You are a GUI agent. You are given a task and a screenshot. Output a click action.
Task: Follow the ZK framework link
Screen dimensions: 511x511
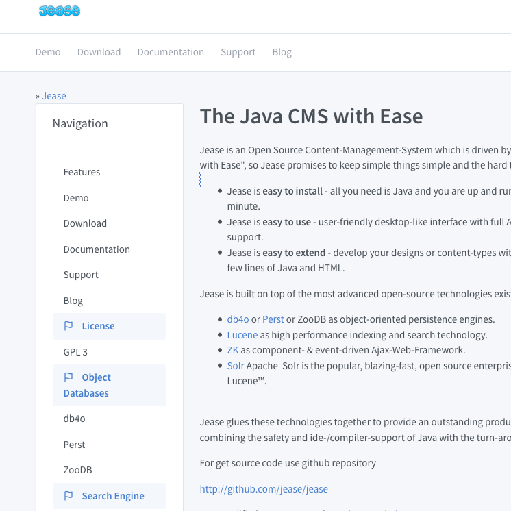click(x=233, y=350)
